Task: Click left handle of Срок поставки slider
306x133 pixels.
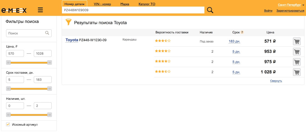Action: click(8, 89)
